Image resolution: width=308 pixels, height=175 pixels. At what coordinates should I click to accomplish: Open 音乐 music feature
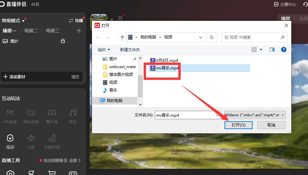tap(73, 117)
